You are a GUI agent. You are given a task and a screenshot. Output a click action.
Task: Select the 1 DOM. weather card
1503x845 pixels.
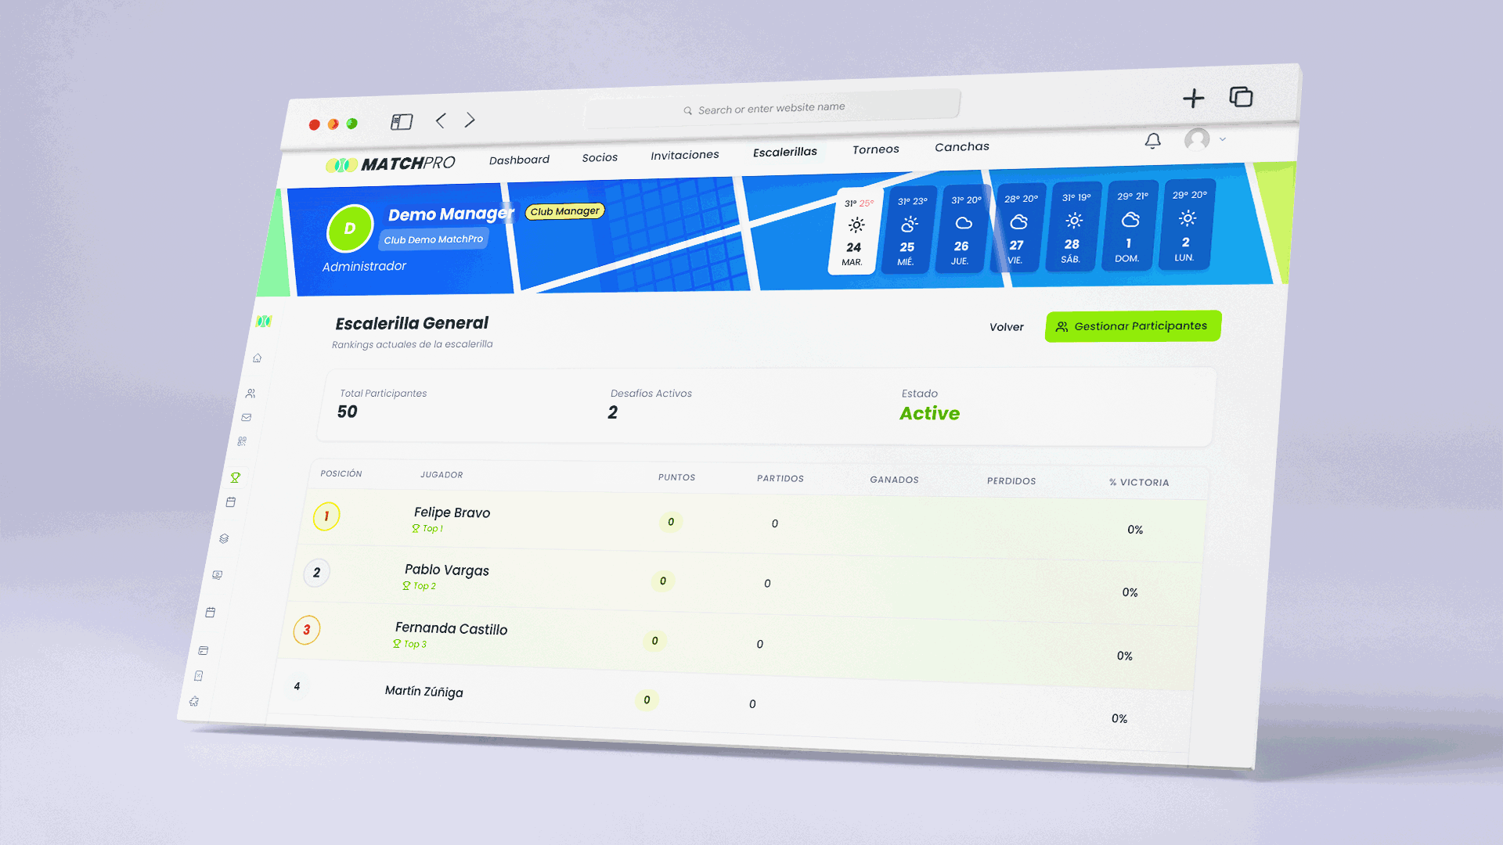1129,225
